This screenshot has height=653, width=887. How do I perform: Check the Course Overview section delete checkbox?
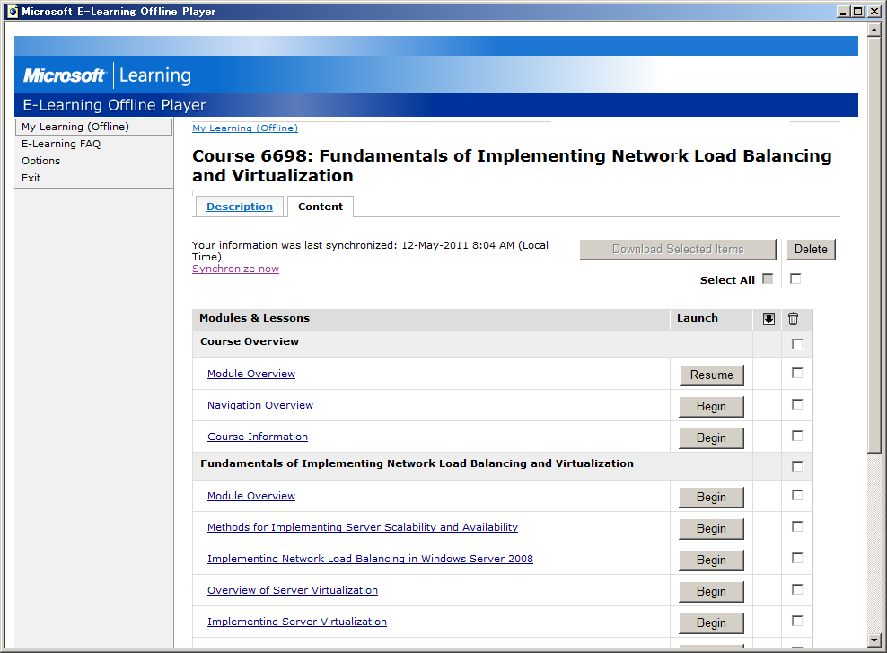(797, 344)
